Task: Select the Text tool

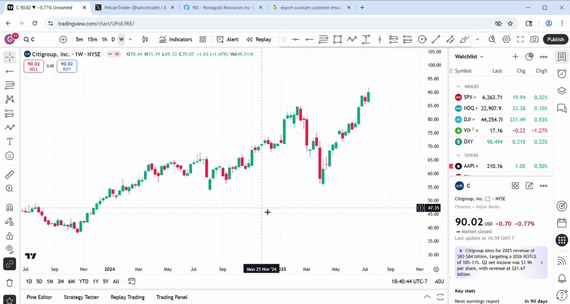Action: (x=9, y=142)
